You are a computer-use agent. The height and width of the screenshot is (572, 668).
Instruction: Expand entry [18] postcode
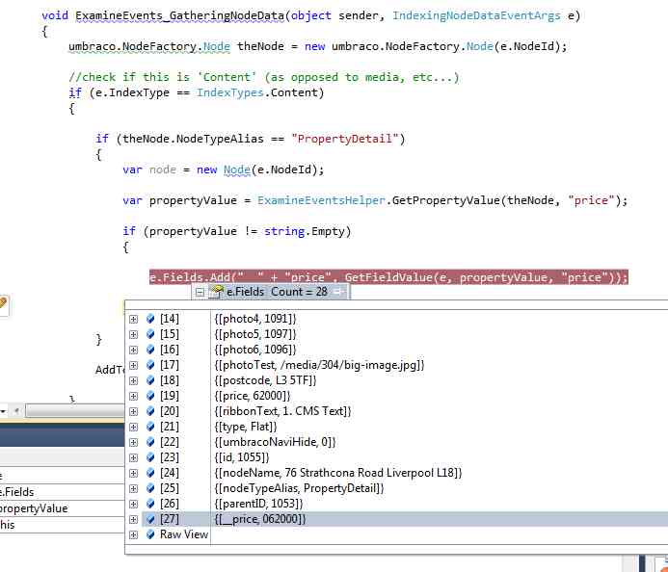(133, 380)
